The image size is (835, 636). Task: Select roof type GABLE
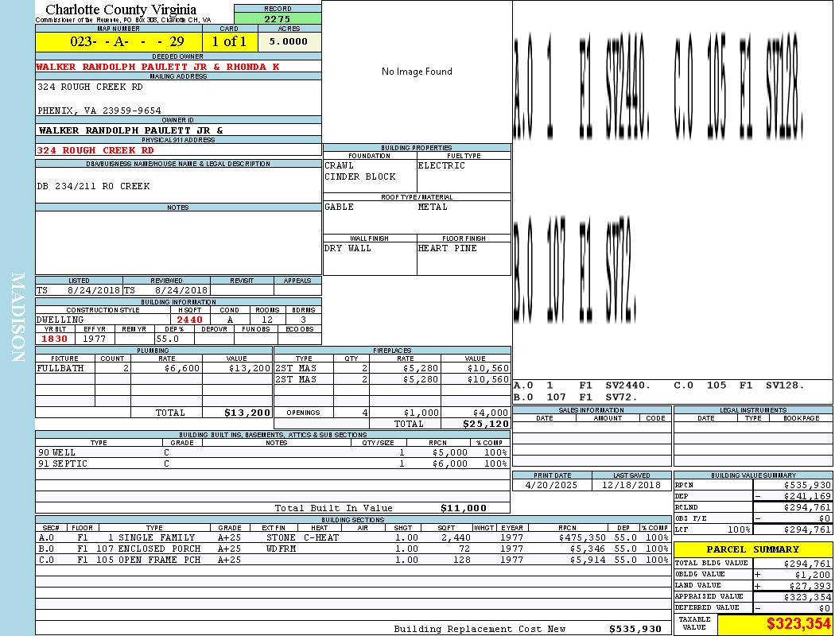point(340,207)
